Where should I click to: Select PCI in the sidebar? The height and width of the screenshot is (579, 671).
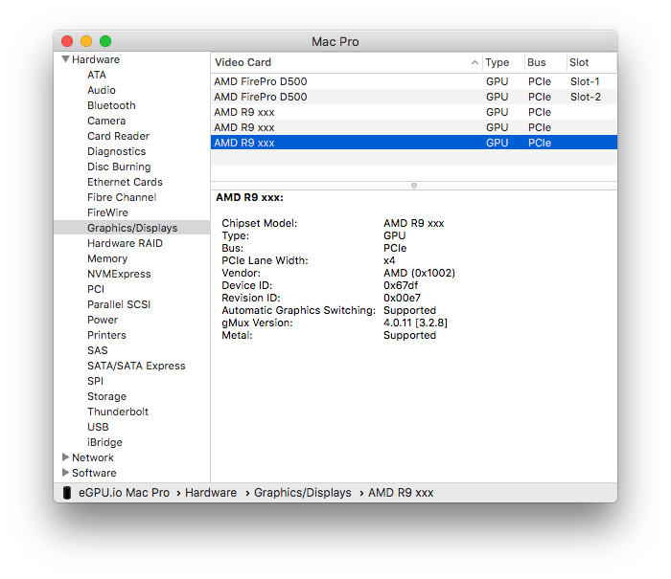click(x=96, y=289)
